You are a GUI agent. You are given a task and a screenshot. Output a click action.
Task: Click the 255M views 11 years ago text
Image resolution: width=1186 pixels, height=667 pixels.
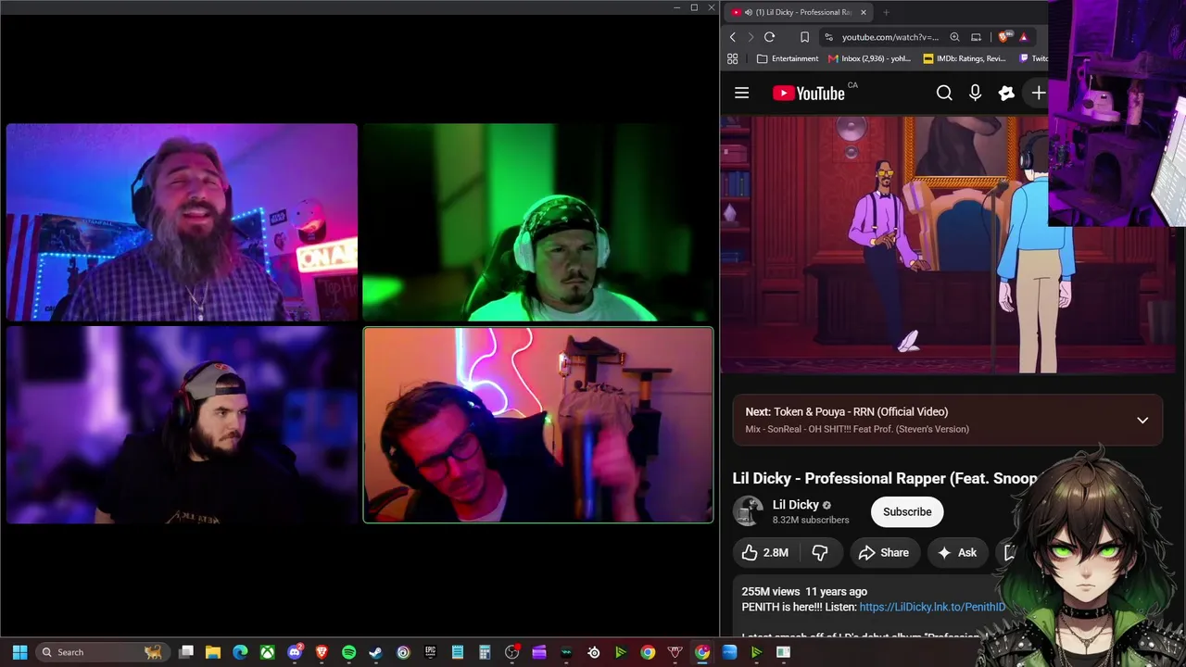click(804, 591)
